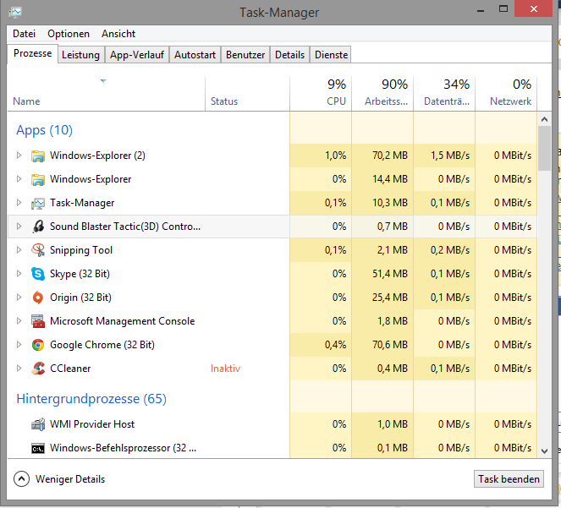Sort by the CPU column header
The image size is (561, 508).
[x=321, y=94]
